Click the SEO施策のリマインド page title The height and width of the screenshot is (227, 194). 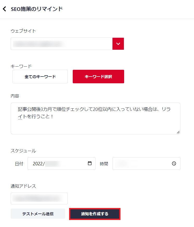click(x=37, y=9)
